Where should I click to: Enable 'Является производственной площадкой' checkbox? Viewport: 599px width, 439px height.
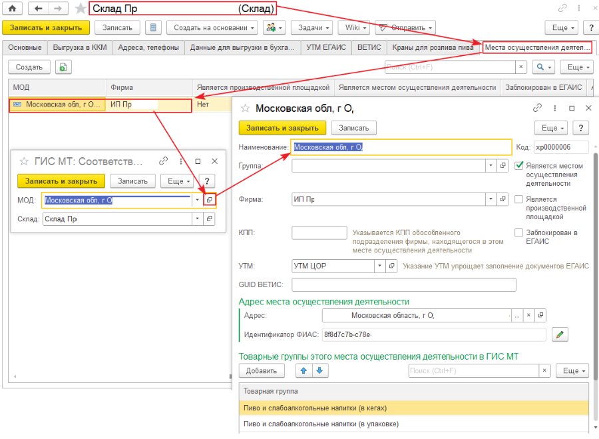pyautogui.click(x=518, y=199)
